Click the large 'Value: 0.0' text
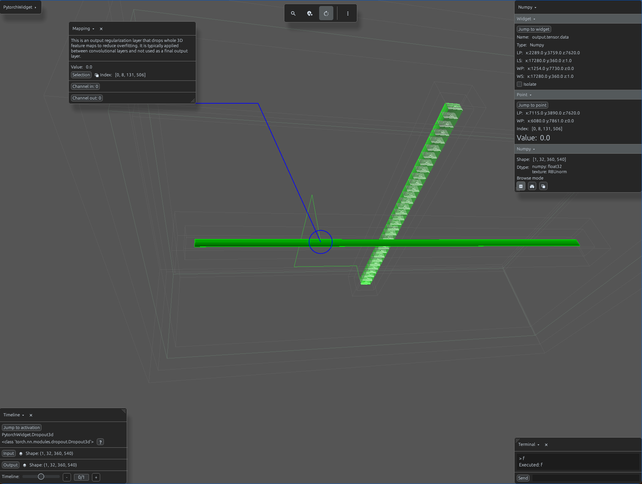 [533, 138]
